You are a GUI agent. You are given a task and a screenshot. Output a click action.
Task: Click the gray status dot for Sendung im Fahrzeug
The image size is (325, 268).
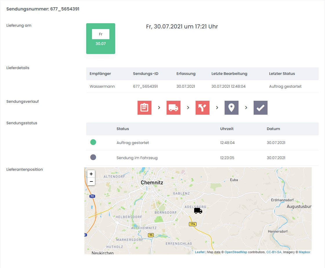(x=93, y=157)
